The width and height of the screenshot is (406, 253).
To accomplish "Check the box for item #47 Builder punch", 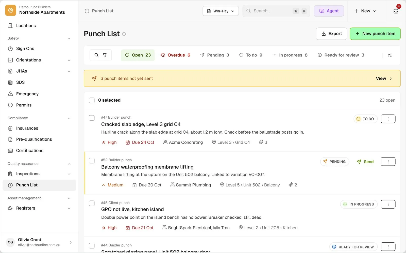I will click(x=92, y=118).
